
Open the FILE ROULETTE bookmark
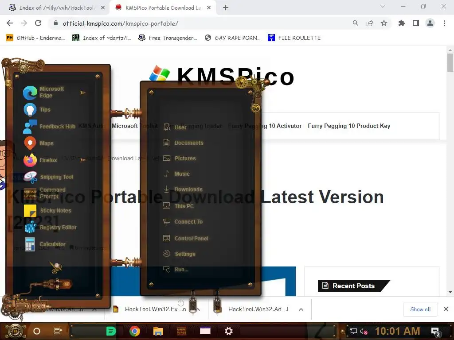point(294,38)
